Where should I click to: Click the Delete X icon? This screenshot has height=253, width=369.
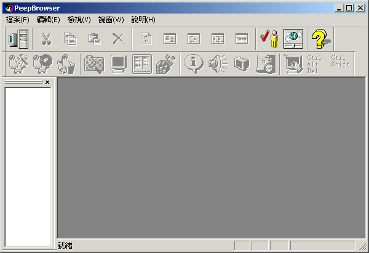pyautogui.click(x=118, y=39)
